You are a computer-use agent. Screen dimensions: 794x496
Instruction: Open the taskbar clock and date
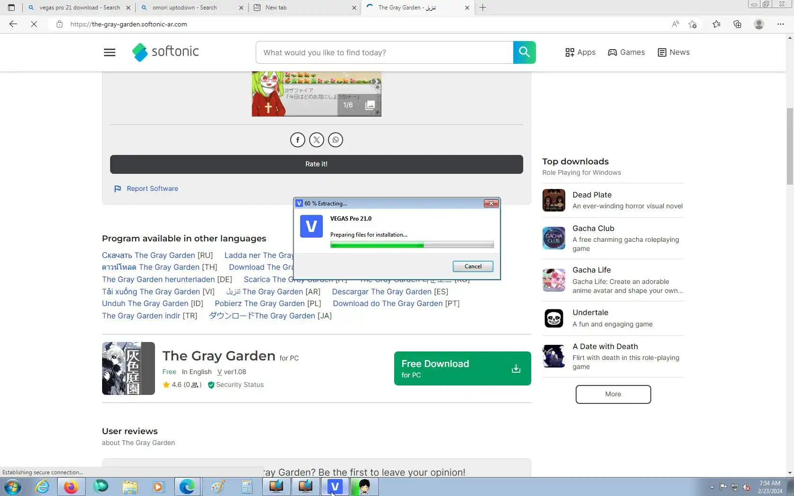click(769, 487)
